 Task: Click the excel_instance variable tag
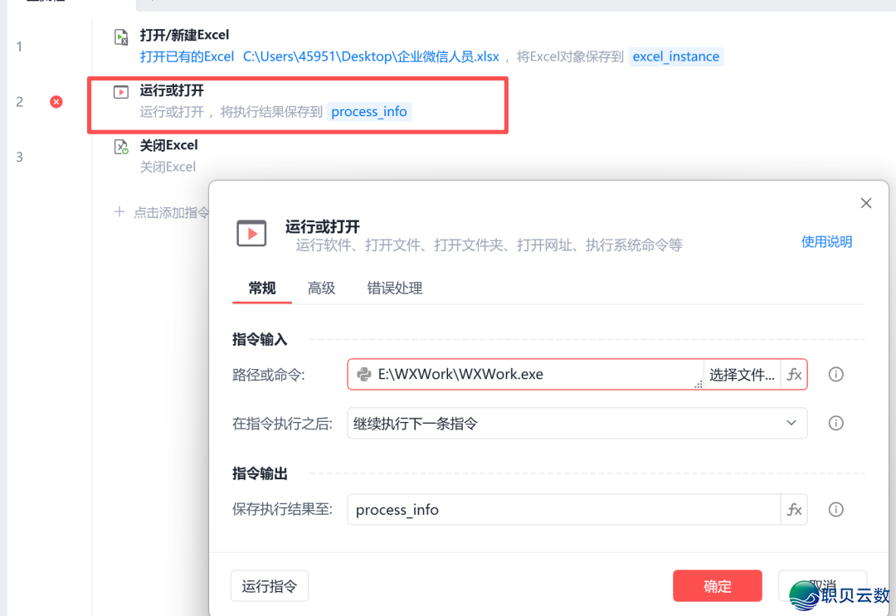tap(676, 56)
